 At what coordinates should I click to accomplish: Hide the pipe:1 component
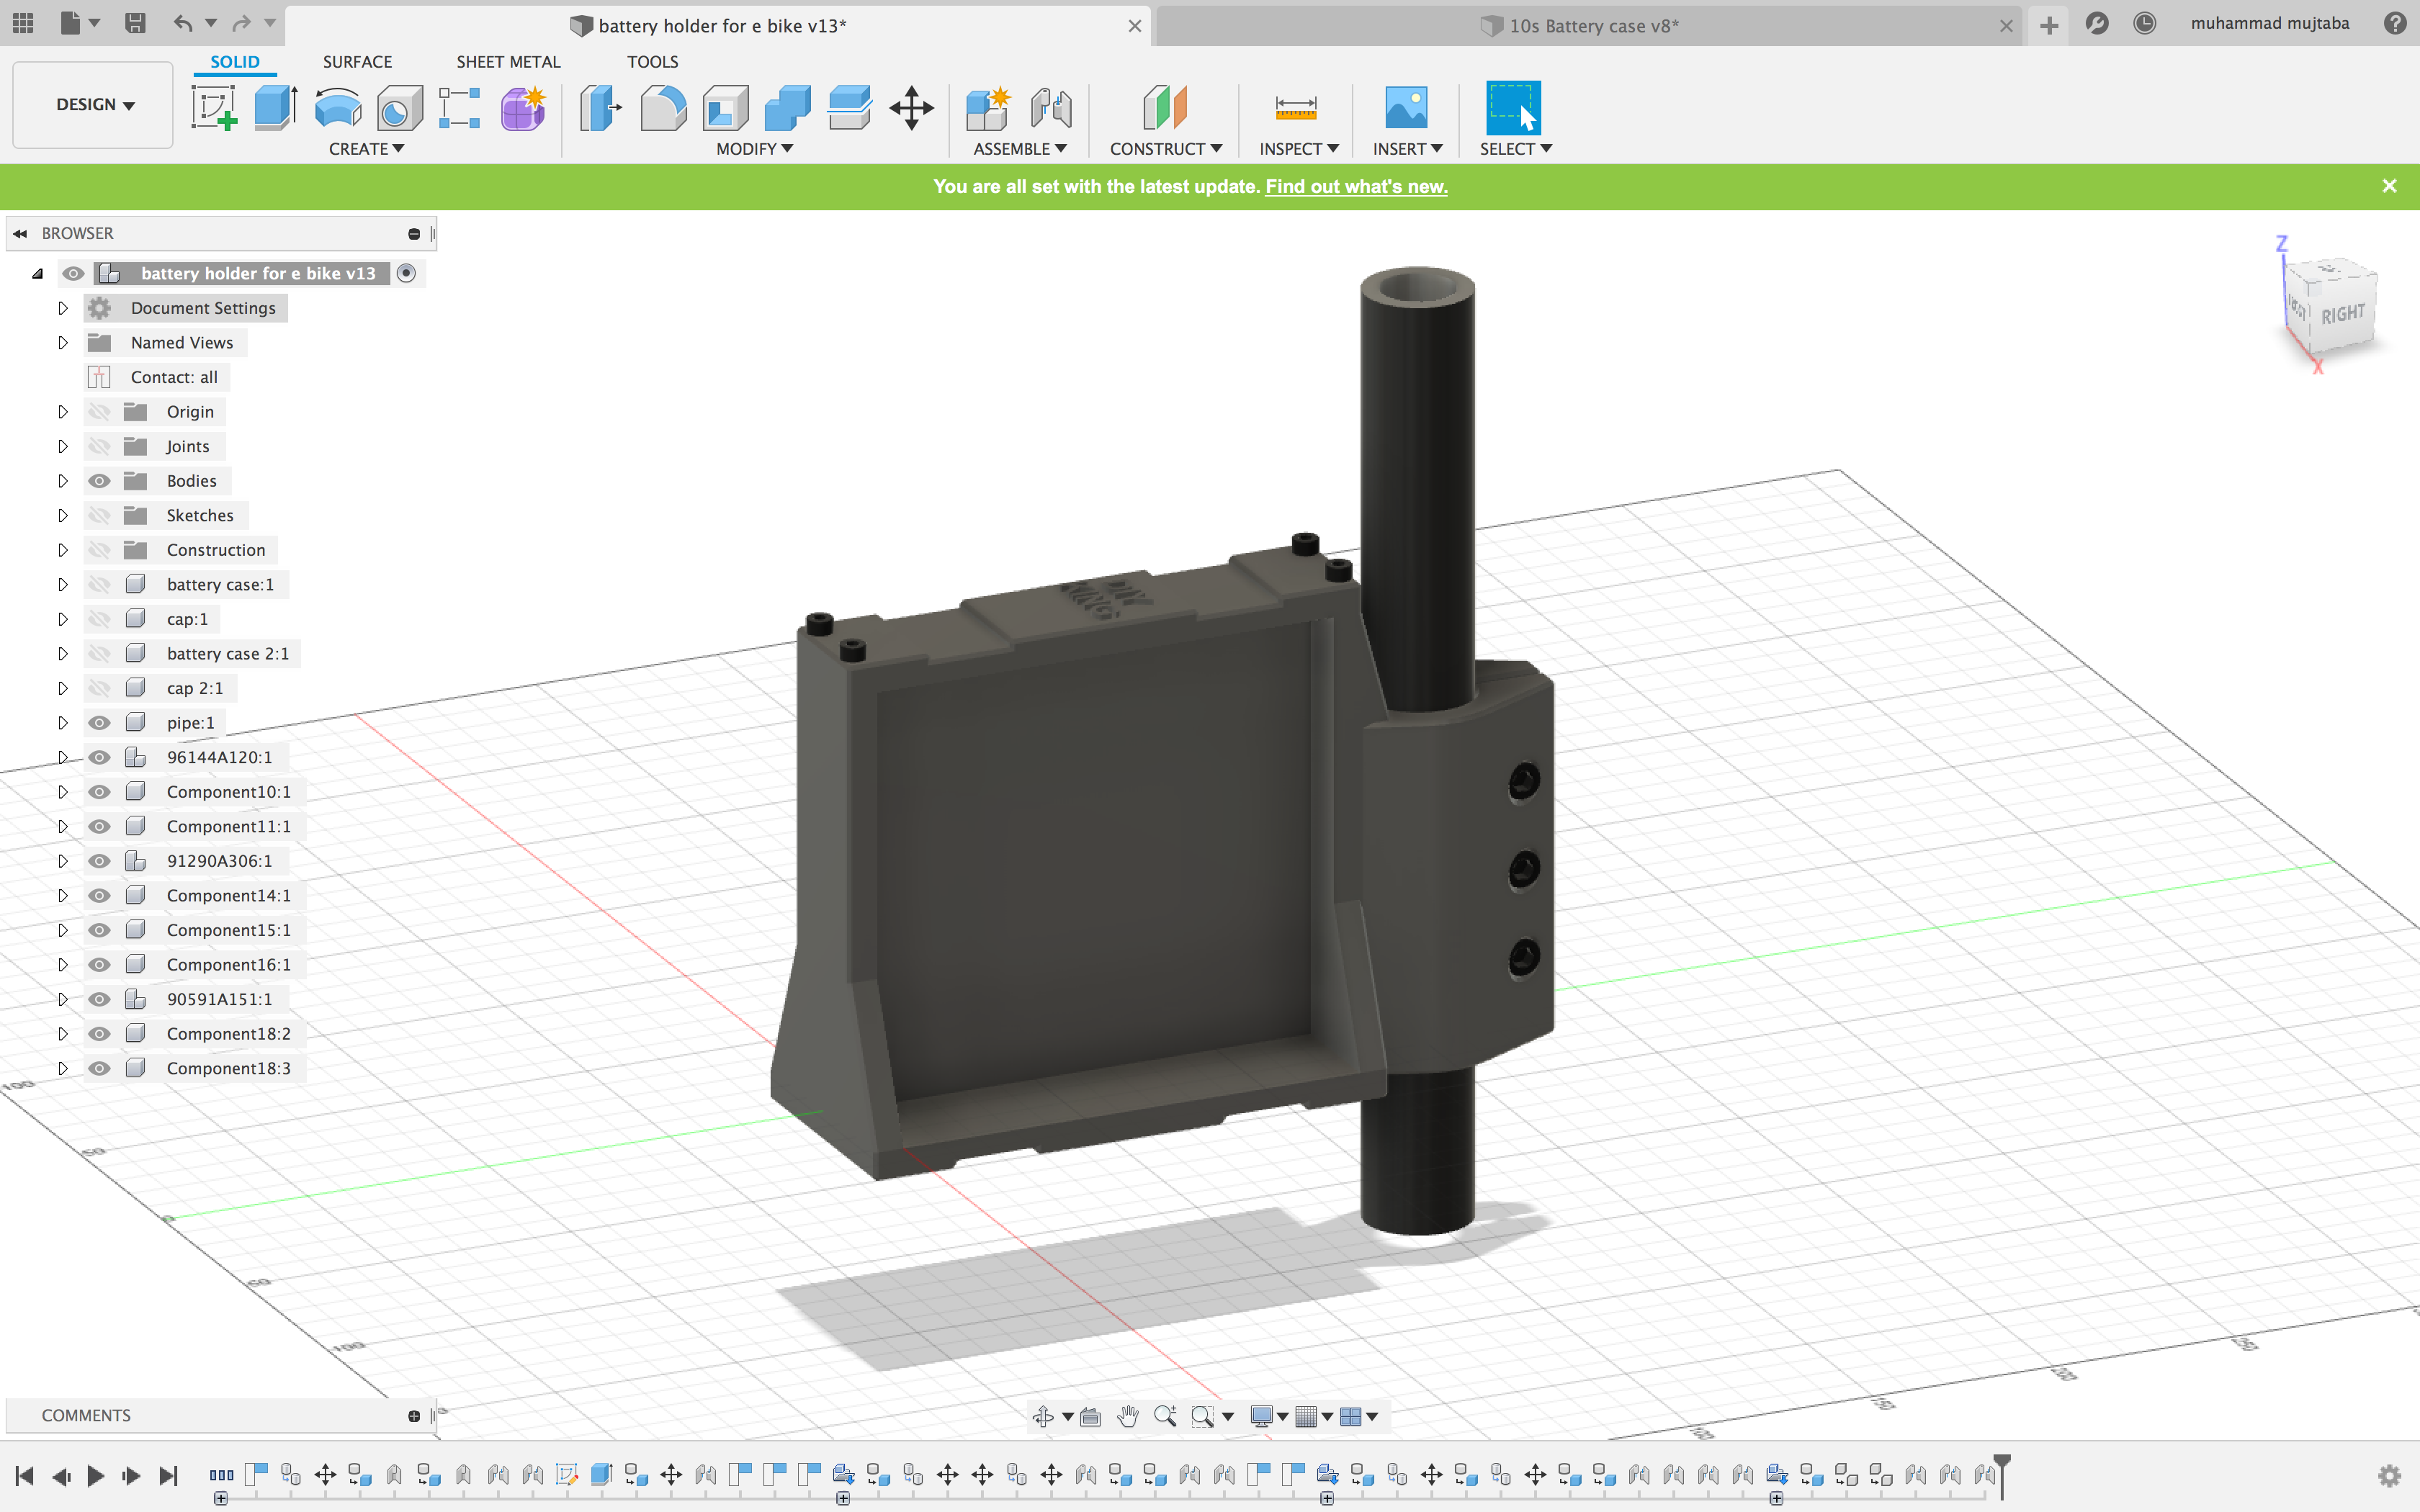pyautogui.click(x=99, y=723)
